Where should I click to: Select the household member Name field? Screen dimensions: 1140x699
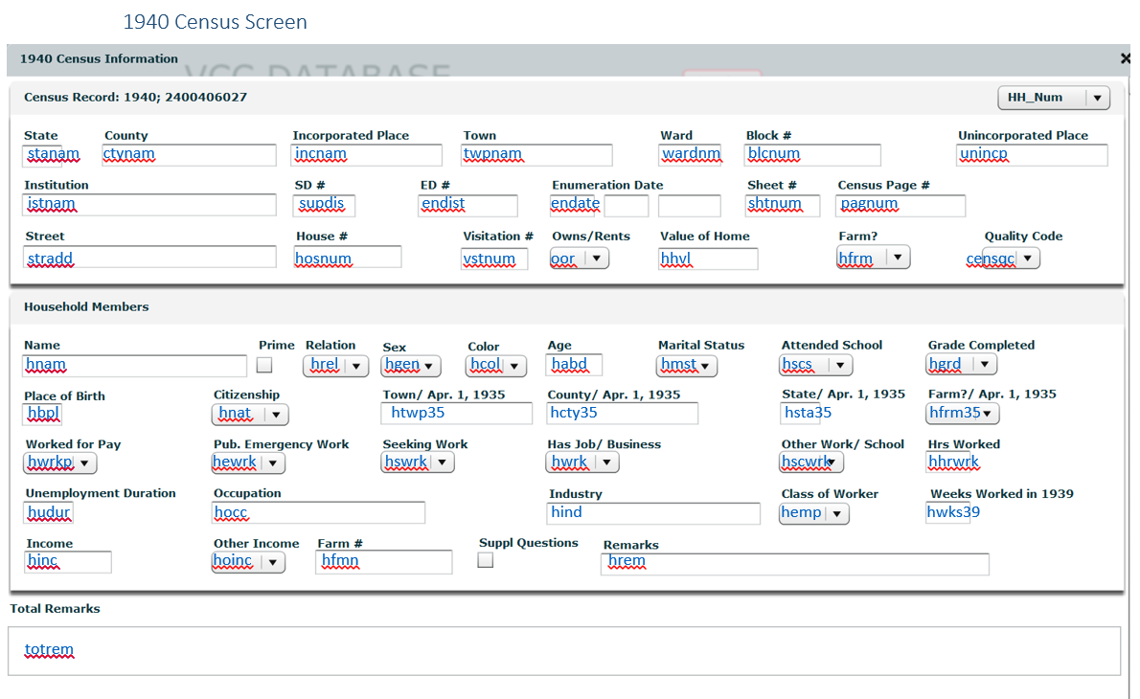click(134, 365)
